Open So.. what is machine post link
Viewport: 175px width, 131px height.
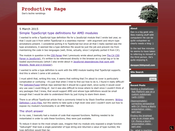tap(141, 130)
